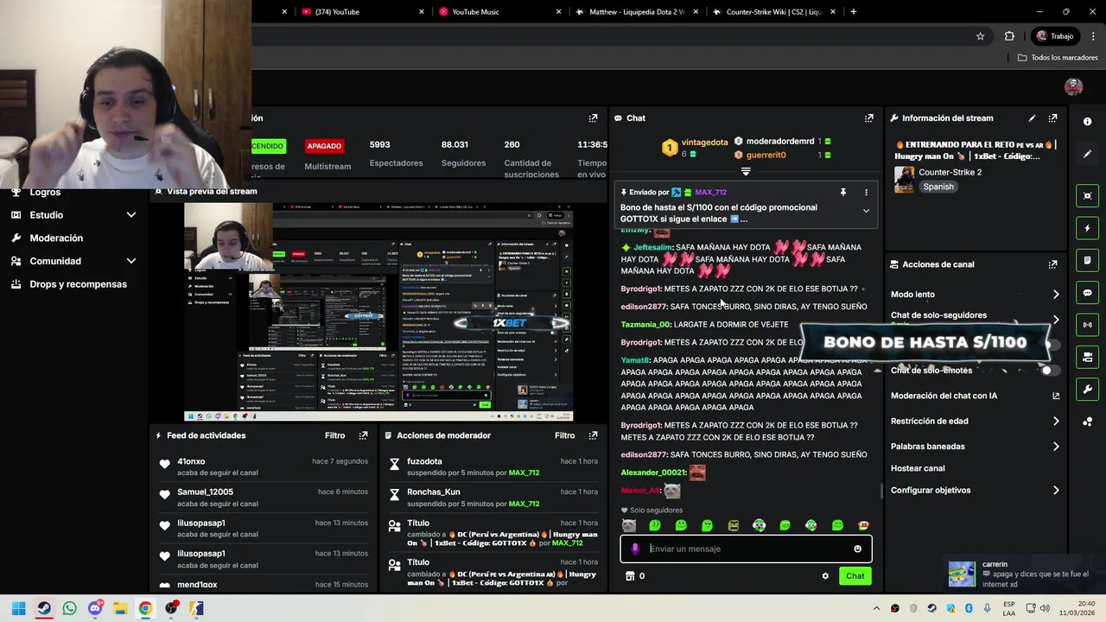Open chat settings gear icon

825,576
